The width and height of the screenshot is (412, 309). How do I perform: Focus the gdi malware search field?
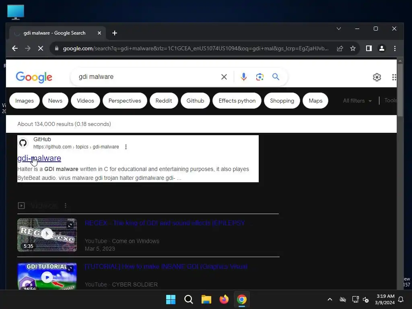coord(147,77)
